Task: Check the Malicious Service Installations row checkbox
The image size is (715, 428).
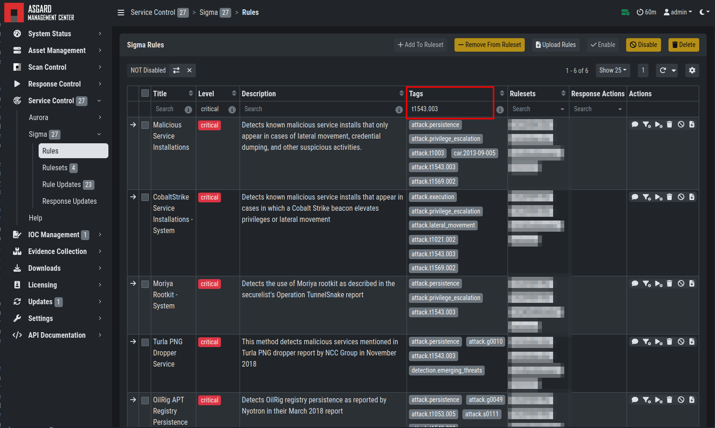Action: (145, 125)
